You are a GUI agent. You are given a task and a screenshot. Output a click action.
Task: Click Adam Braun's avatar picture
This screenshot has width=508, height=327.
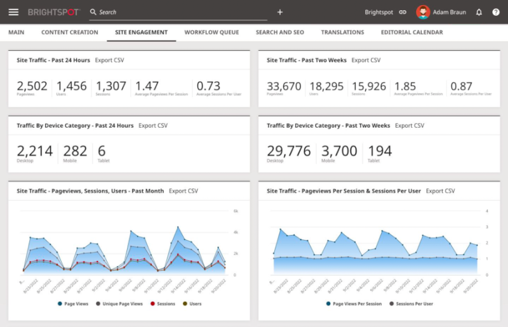click(423, 12)
